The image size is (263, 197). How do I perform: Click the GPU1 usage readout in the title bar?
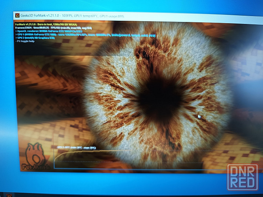(x=113, y=17)
